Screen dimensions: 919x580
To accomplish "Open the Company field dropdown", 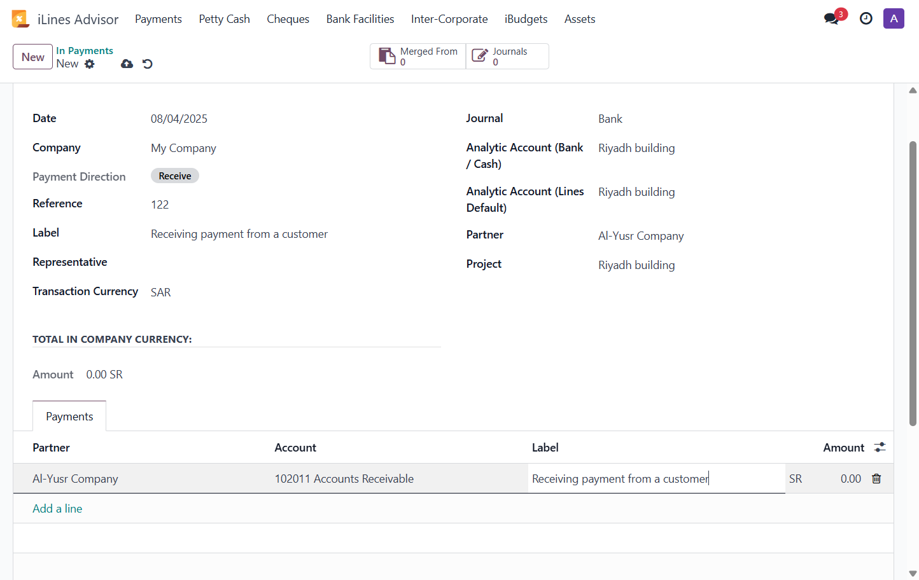I will (x=295, y=148).
